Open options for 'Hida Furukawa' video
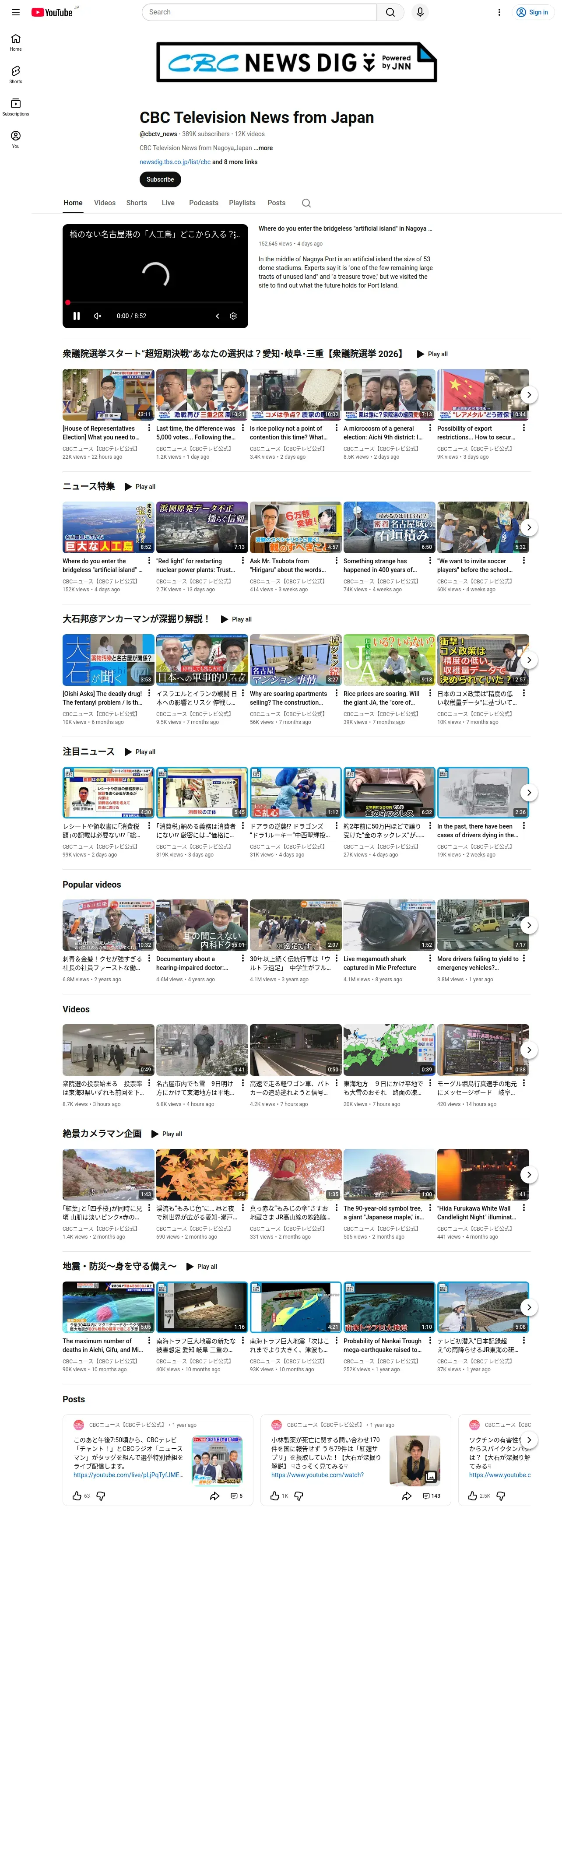The width and height of the screenshot is (562, 1854). pos(523,1208)
